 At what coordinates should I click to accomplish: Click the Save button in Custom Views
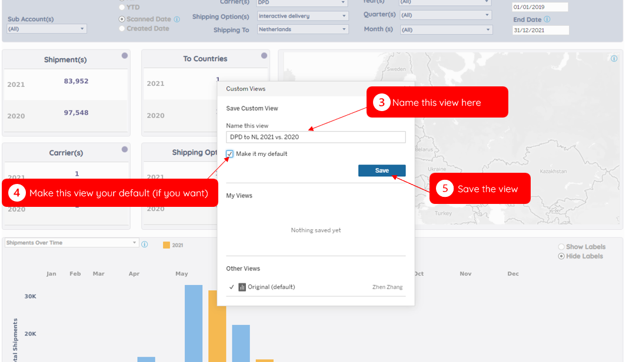click(x=382, y=170)
